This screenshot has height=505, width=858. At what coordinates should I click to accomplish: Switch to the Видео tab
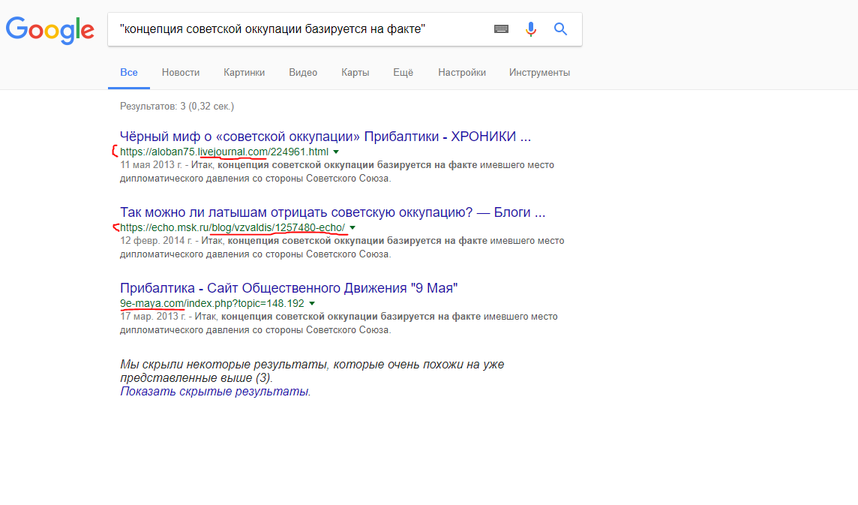(303, 72)
